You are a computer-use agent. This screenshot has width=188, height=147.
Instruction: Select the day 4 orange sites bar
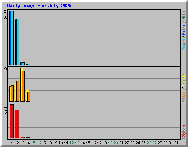pyautogui.click(x=29, y=97)
